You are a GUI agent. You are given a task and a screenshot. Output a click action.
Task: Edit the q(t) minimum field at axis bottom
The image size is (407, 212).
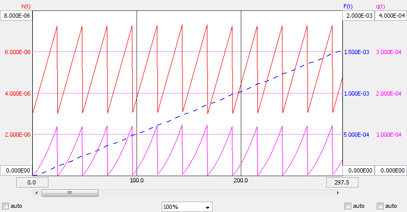[390, 170]
